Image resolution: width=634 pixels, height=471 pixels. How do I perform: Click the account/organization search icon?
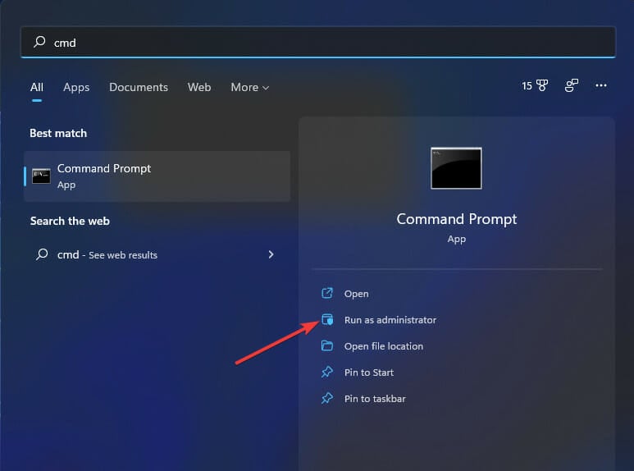572,85
